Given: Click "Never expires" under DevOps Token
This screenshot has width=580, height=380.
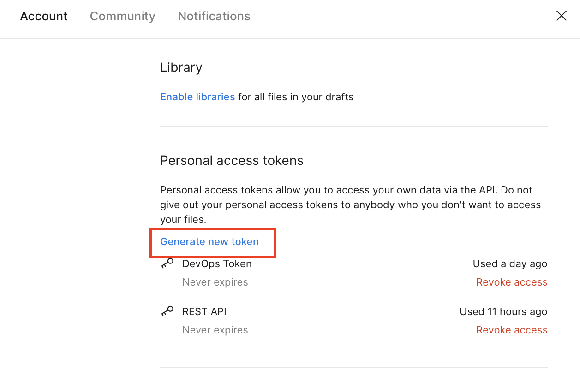Looking at the screenshot, I should (x=215, y=282).
